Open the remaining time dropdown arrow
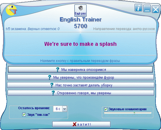Viewport: 161px width, 130px height. [x=65, y=109]
